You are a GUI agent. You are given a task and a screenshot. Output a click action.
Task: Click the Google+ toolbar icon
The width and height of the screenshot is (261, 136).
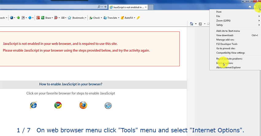point(38,18)
